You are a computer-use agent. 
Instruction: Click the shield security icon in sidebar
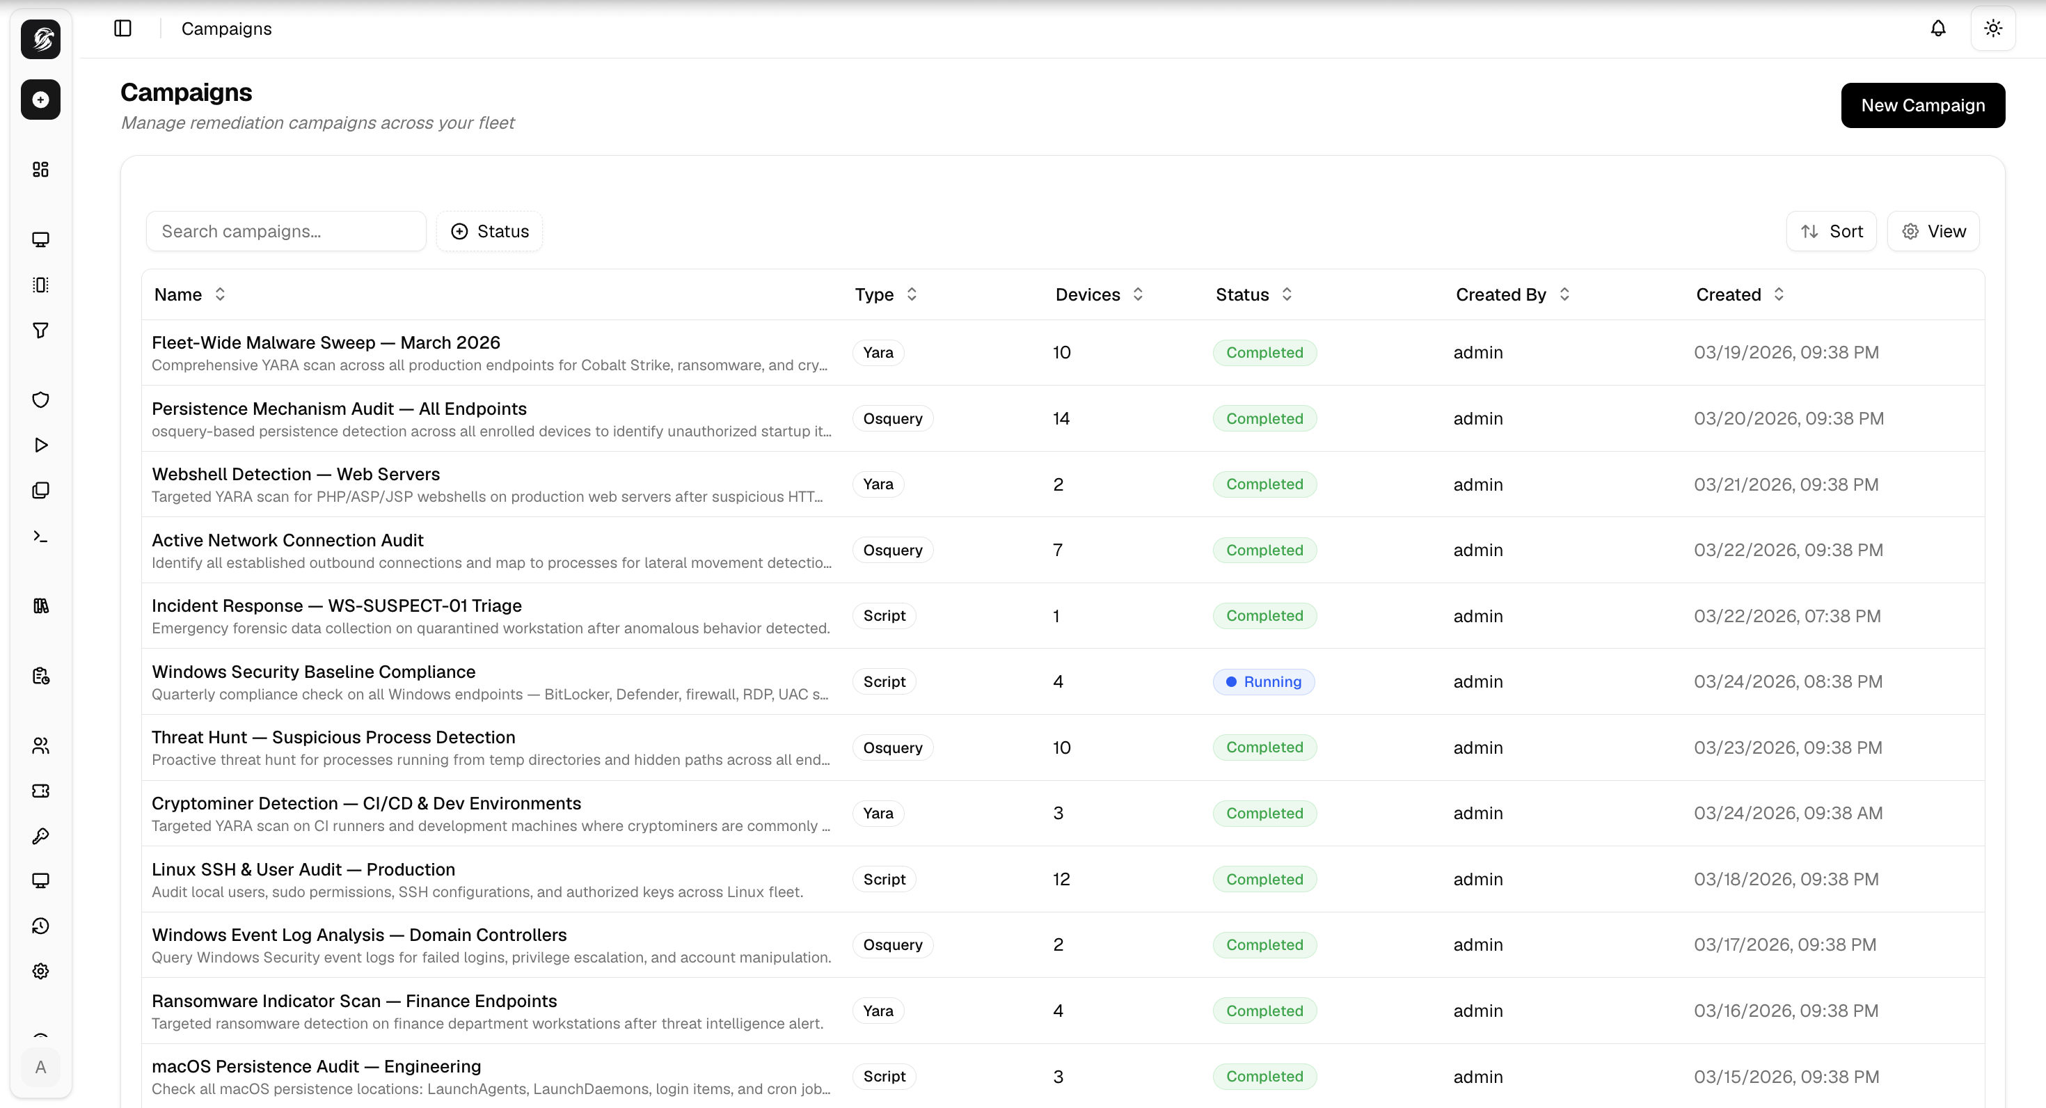[40, 399]
